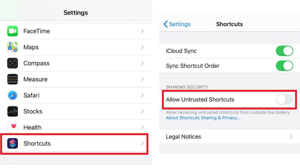The height and width of the screenshot is (168, 300).
Task: Click the chevron on the FaceTime row
Action: click(x=142, y=31)
